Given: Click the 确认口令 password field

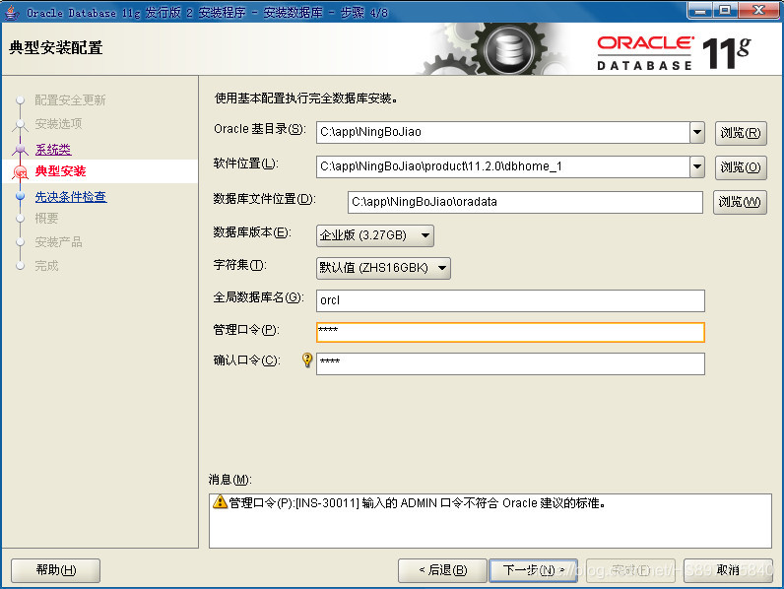Looking at the screenshot, I should click(x=510, y=363).
